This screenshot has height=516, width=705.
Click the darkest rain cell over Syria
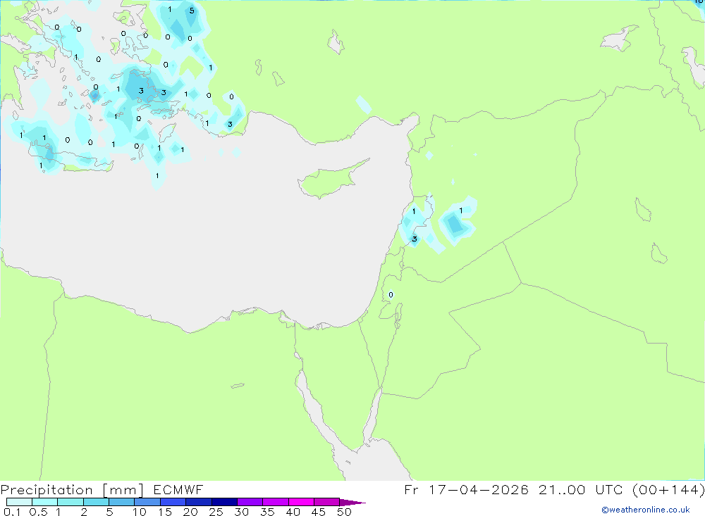click(x=455, y=224)
